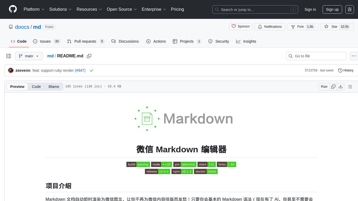Expand the Solutions menu
The image size is (358, 201).
(61, 9)
